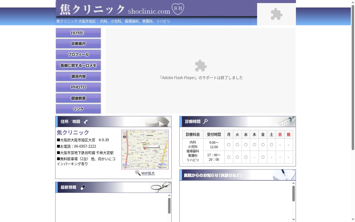Click the 診療科目 table header
This screenshot has width=355, height=222.
click(x=193, y=135)
